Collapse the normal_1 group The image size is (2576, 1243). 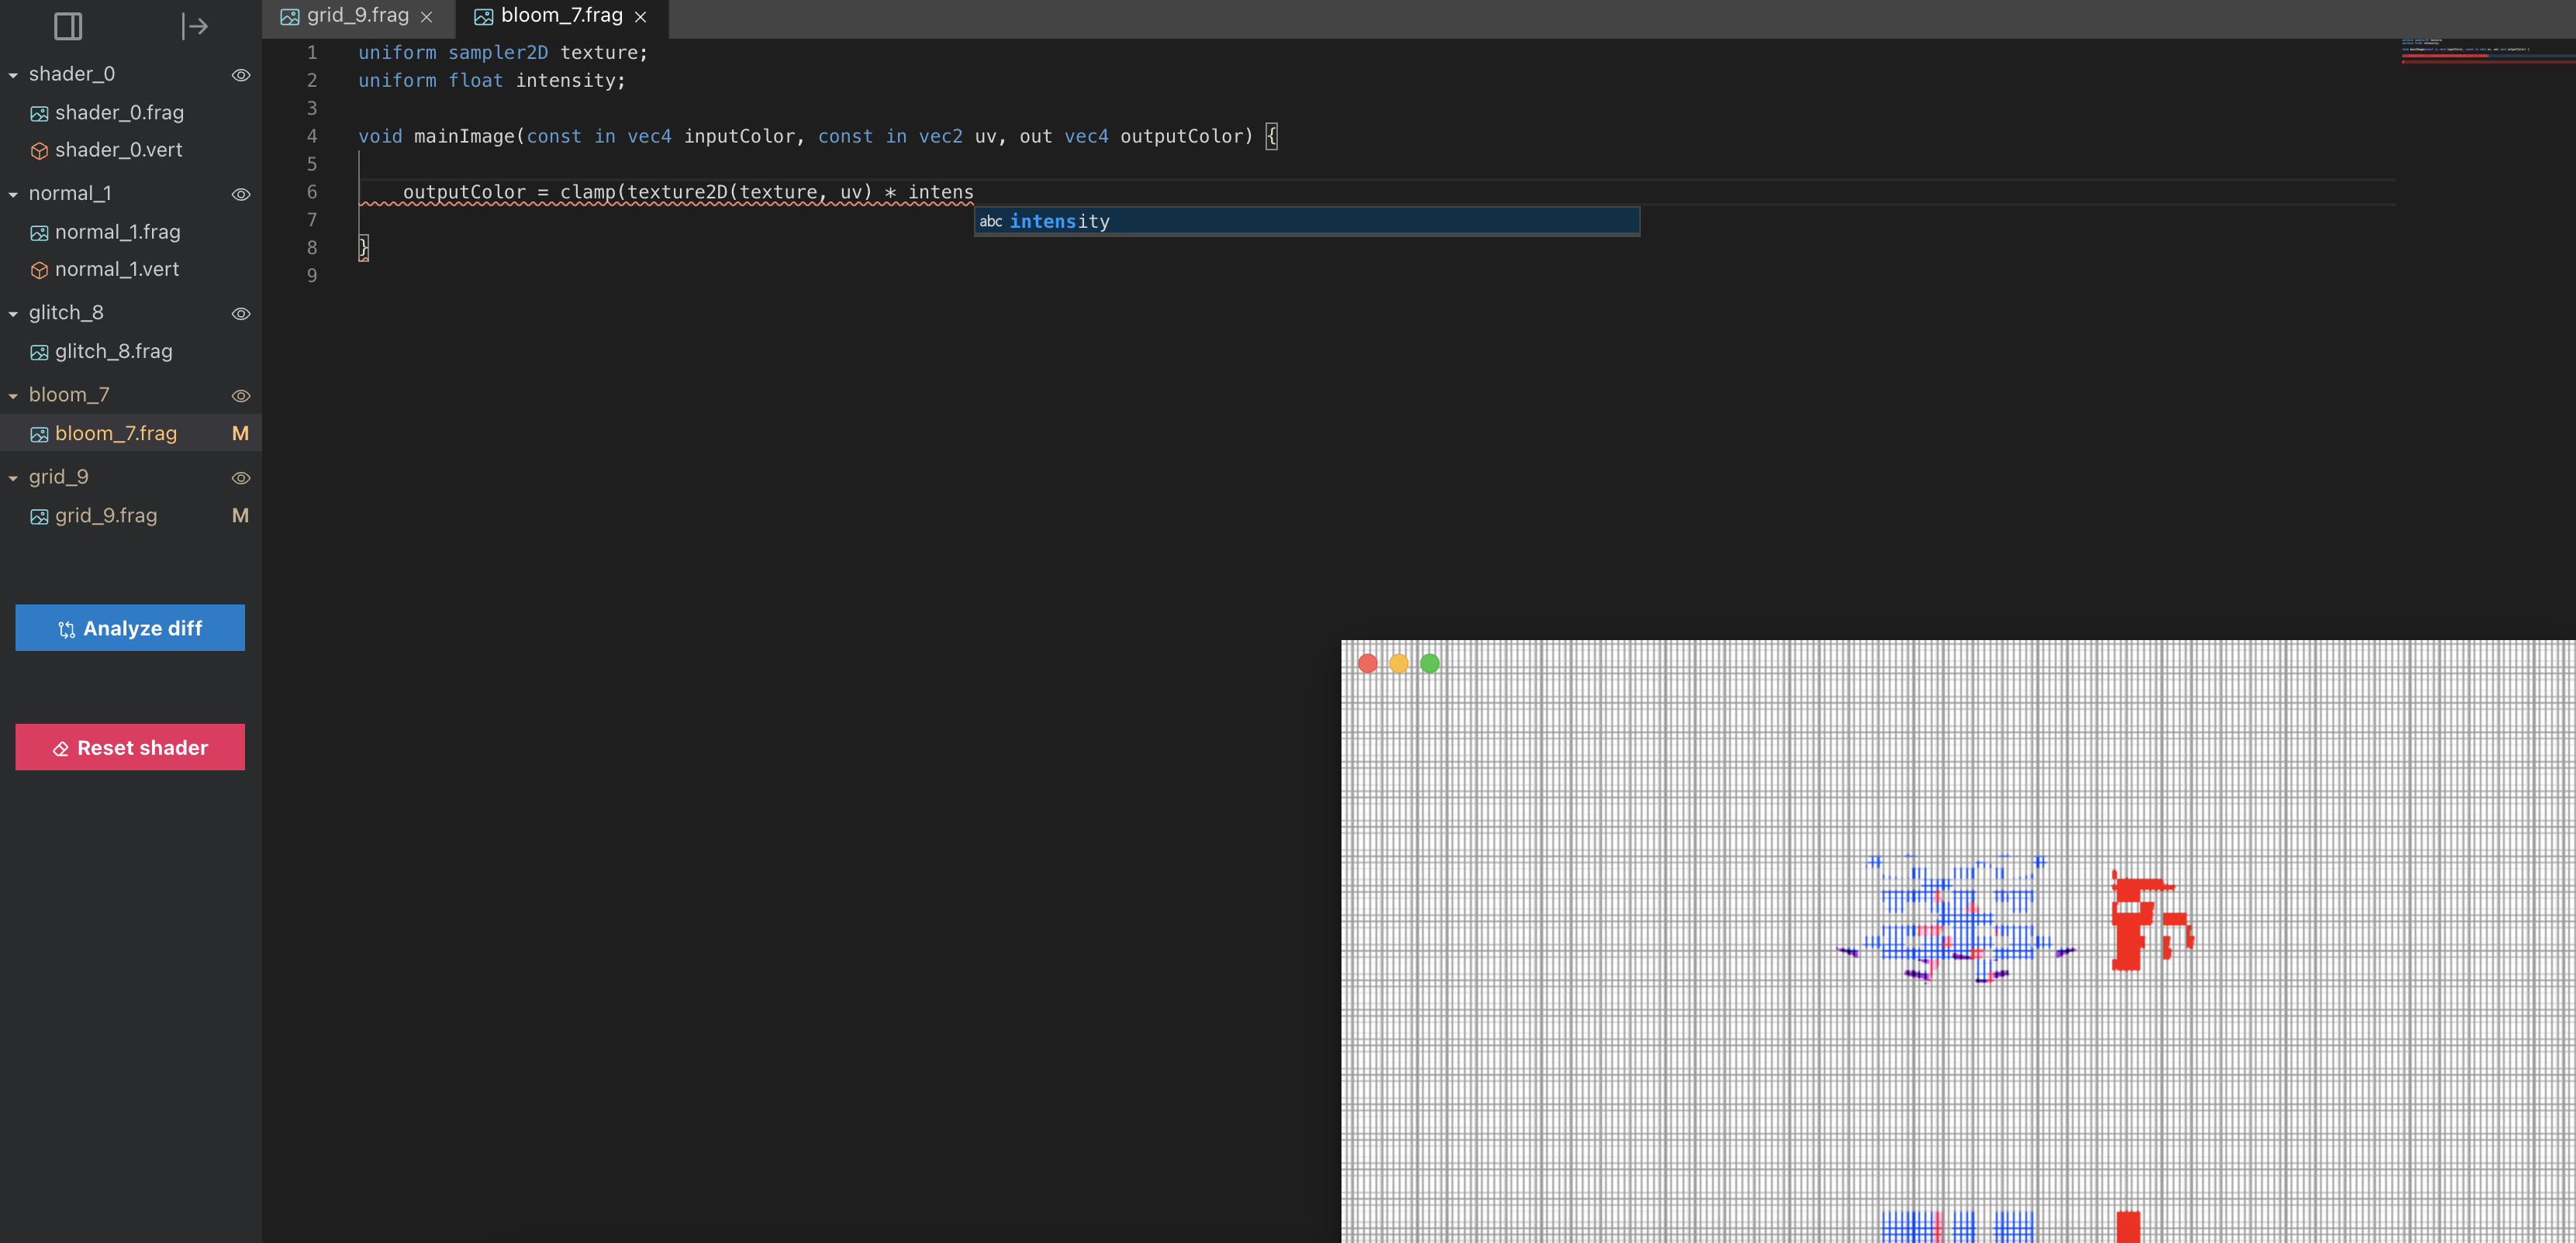pyautogui.click(x=12, y=194)
